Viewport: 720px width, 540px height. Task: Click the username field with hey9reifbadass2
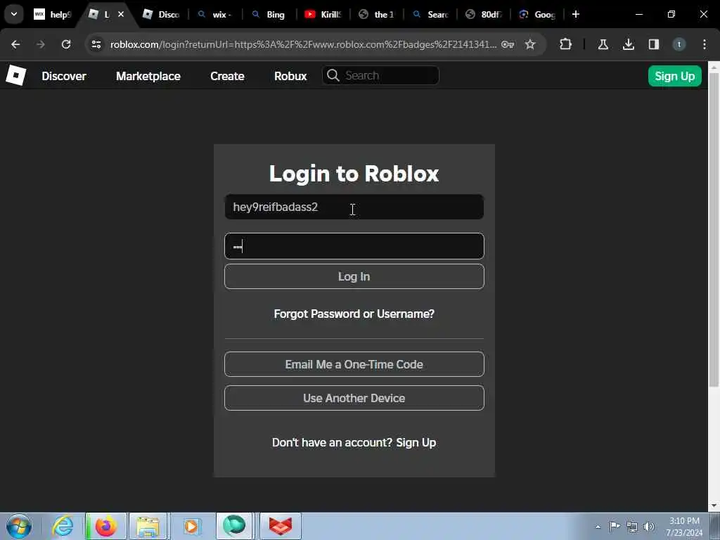coord(354,207)
